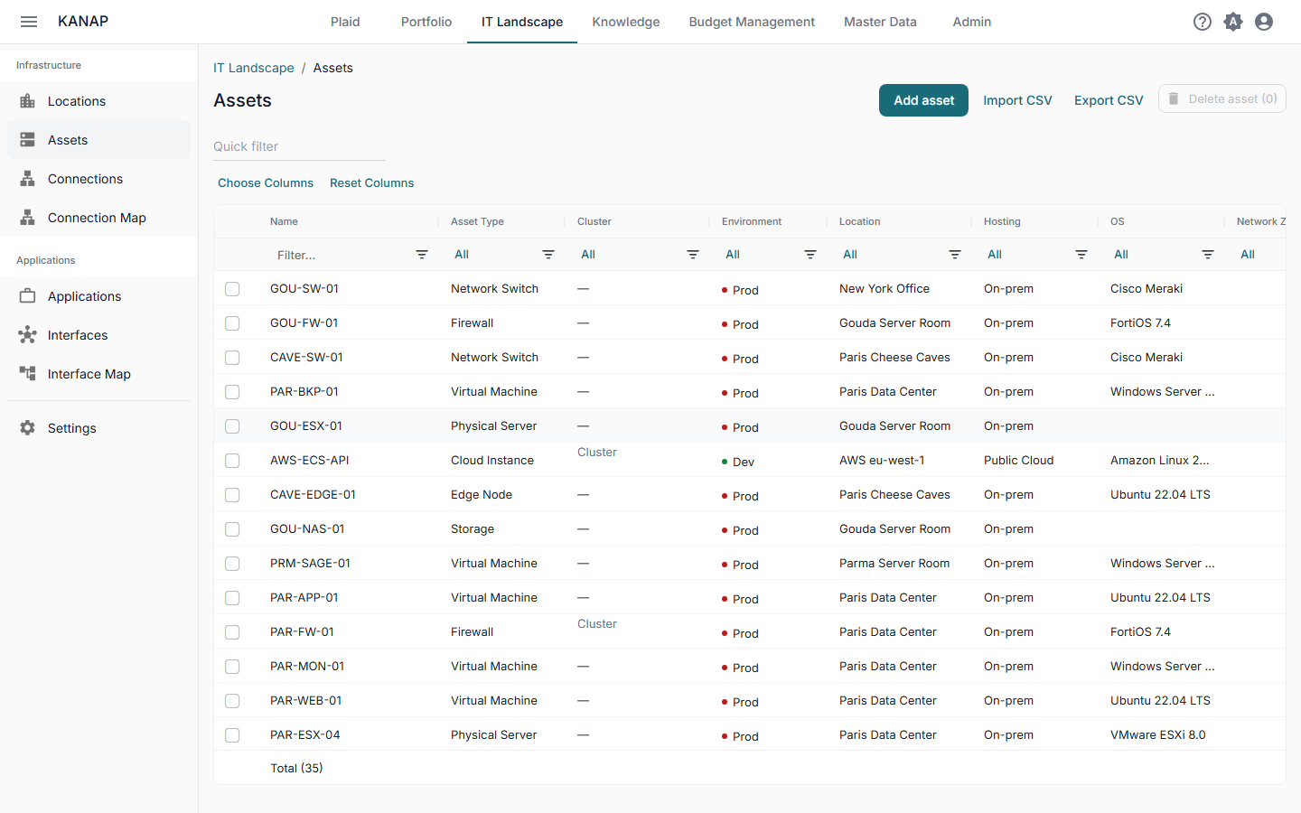The image size is (1301, 813).
Task: Click Export CSV
Action: click(x=1109, y=100)
